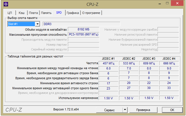Click the JEDEC #3 column header

coord(149,59)
